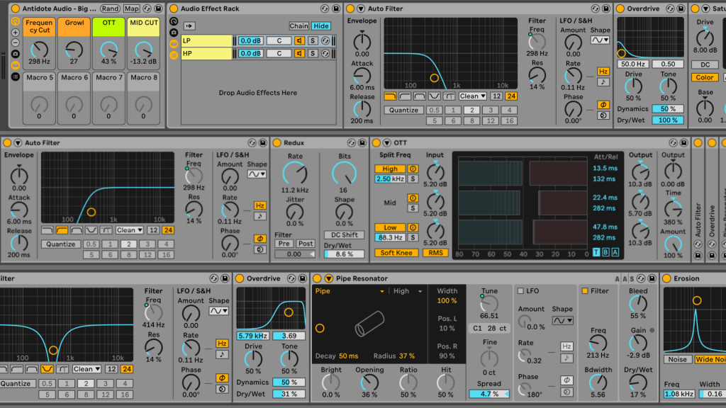726x408 pixels.
Task: Collapse the top Auto Filter with its fold triangle
Action: (x=360, y=8)
